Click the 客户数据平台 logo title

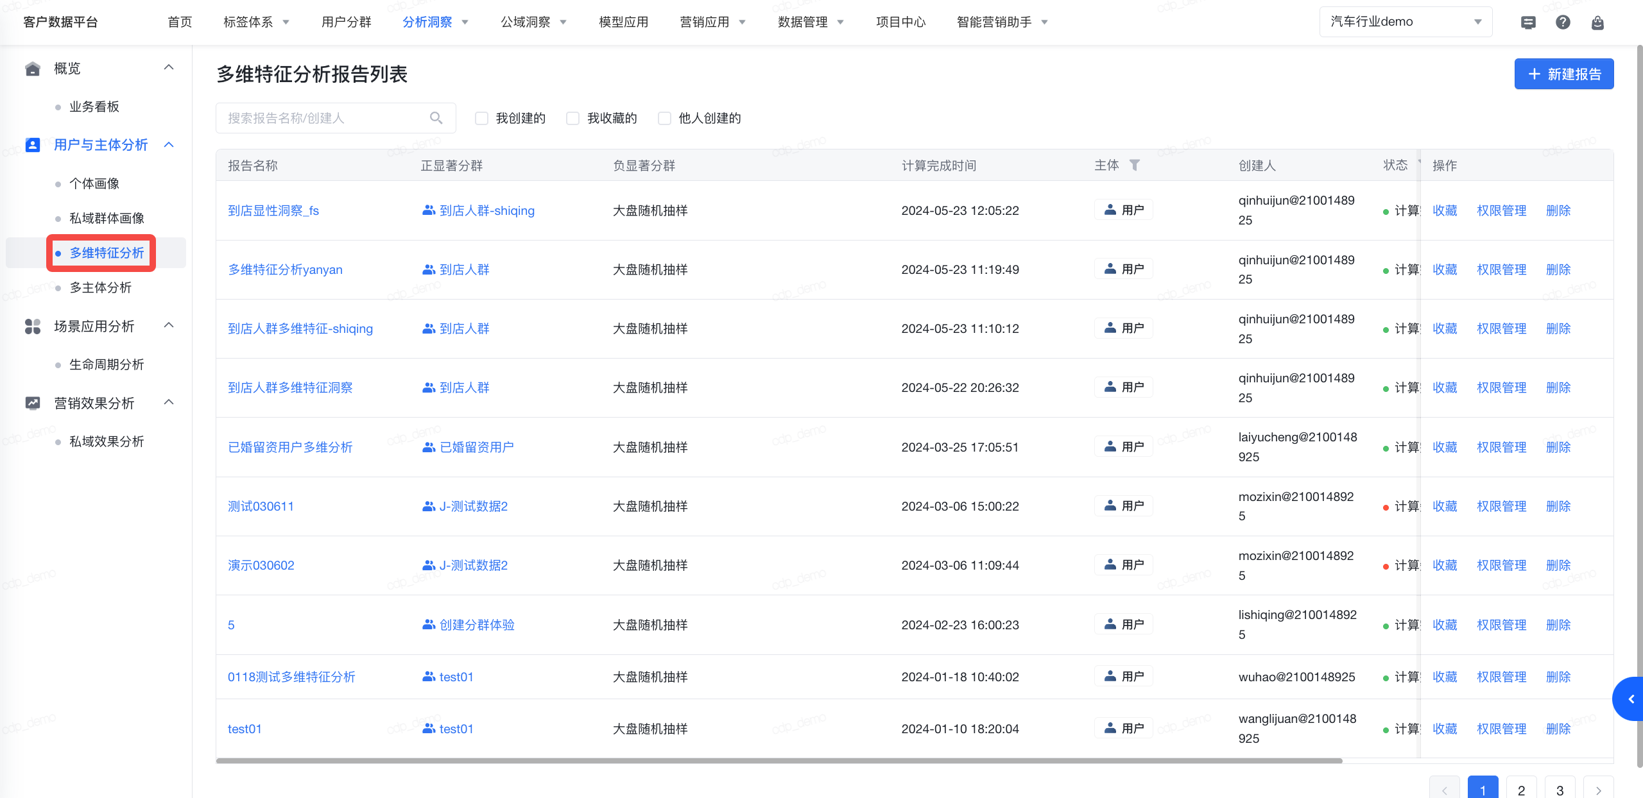click(x=60, y=22)
